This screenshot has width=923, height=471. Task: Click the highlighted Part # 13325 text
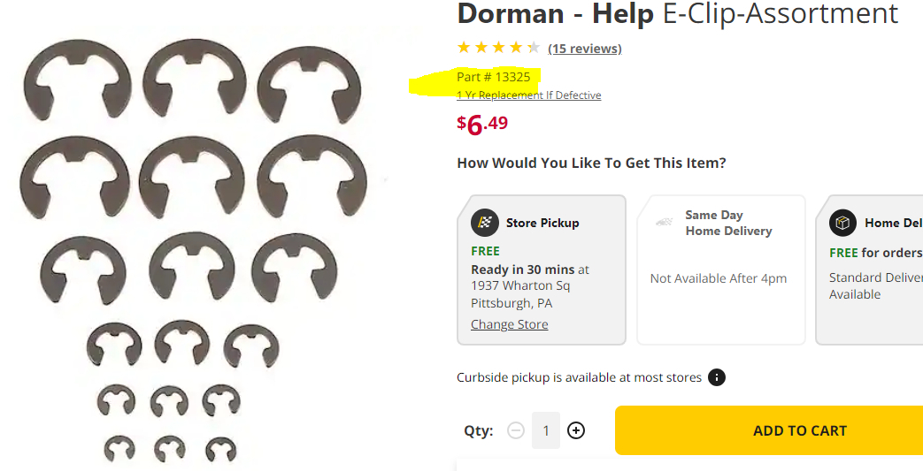coord(493,77)
